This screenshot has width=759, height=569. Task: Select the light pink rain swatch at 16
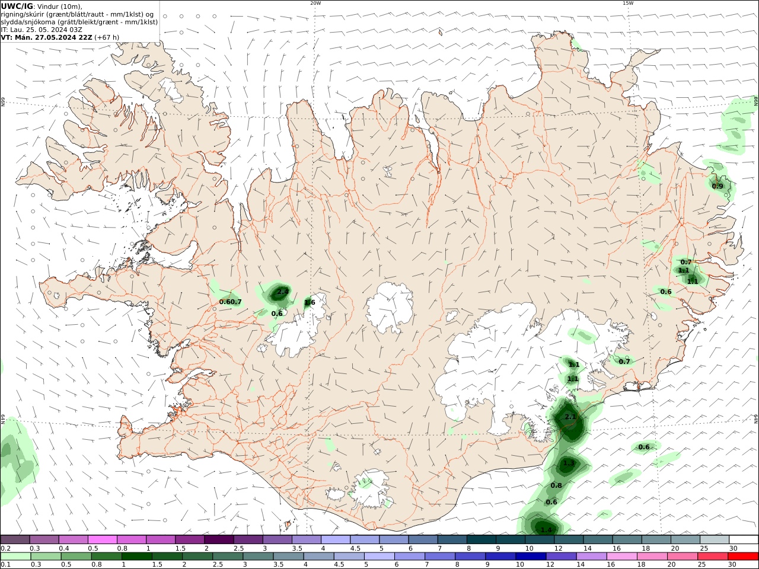click(621, 557)
